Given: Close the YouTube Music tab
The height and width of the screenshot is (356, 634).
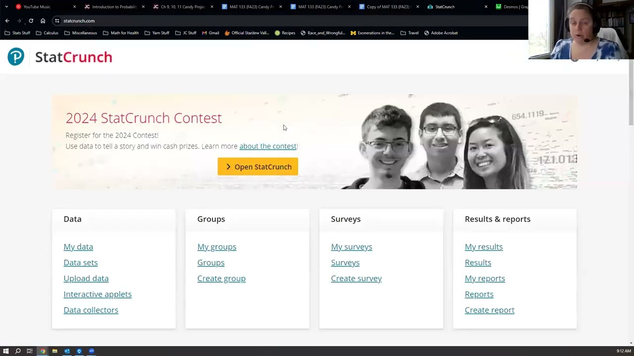Looking at the screenshot, I should [75, 7].
